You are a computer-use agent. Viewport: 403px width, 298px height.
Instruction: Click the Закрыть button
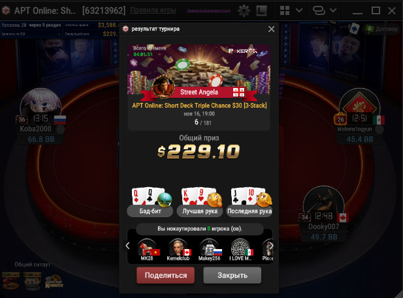point(233,275)
